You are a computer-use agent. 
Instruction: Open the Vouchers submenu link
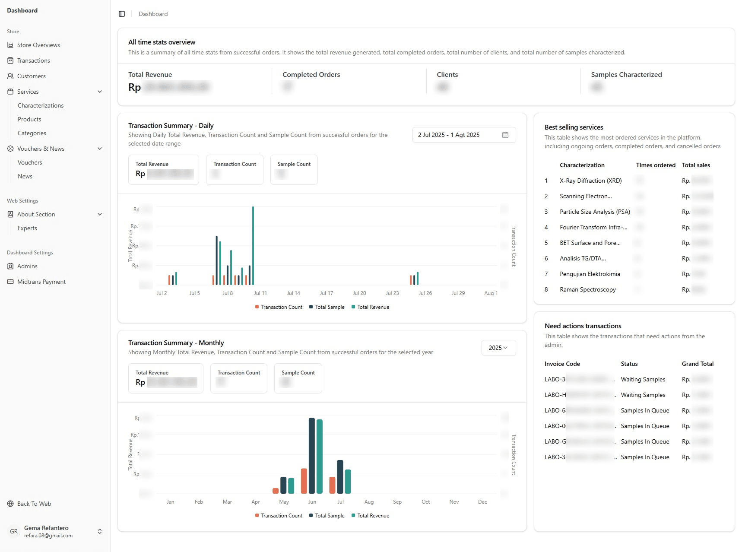pyautogui.click(x=30, y=162)
